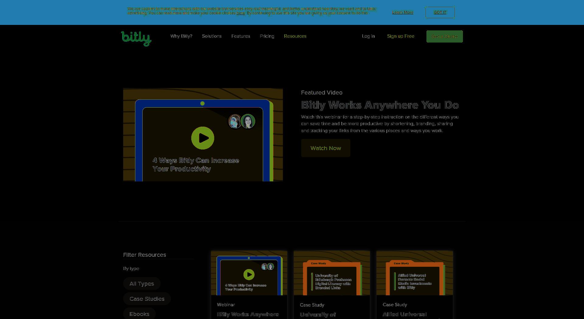This screenshot has width=584, height=319.
Task: Open the Learn More cookie link
Action: coord(403,12)
